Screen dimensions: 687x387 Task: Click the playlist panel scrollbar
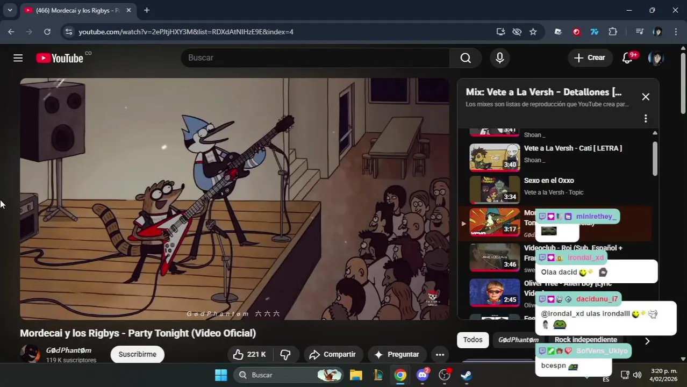click(655, 159)
